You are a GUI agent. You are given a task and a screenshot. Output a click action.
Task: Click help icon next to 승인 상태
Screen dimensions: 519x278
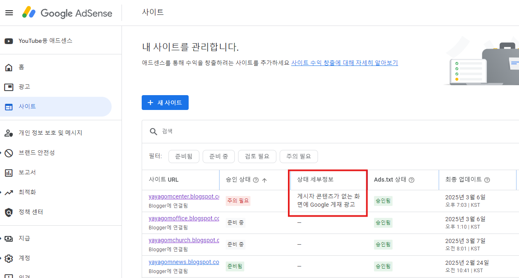pyautogui.click(x=256, y=180)
